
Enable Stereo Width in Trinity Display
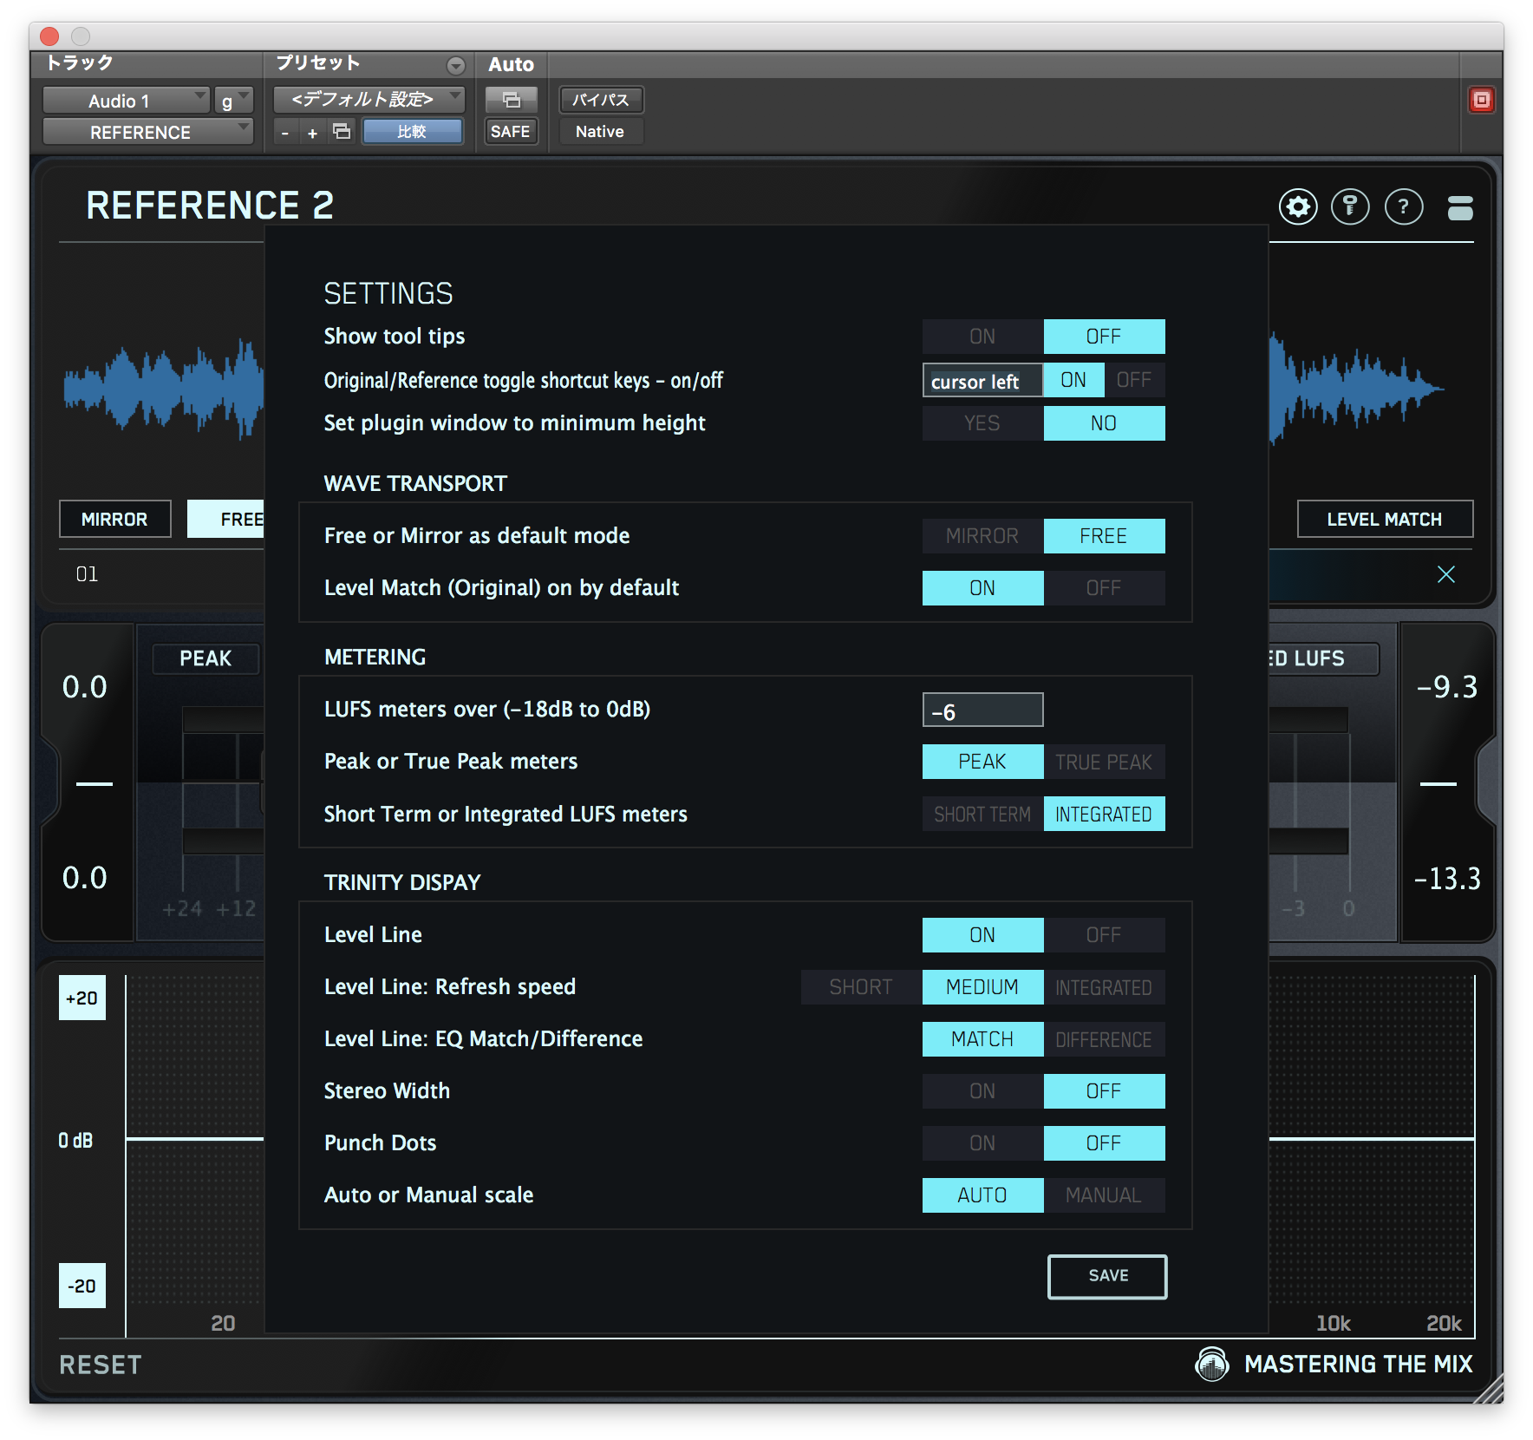click(982, 1090)
